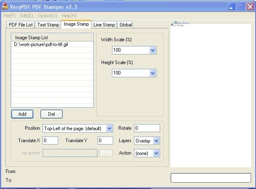Click the Del button
The image size is (256, 189).
51,114
